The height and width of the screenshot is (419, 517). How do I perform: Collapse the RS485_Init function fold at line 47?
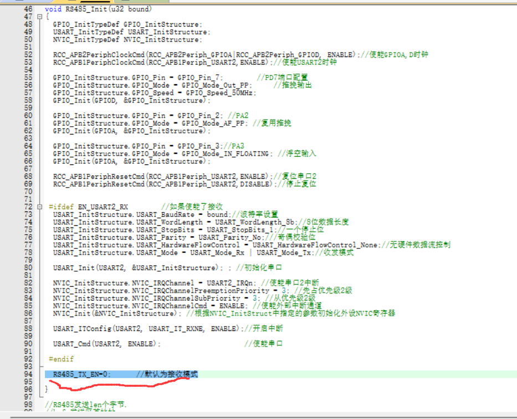(x=39, y=17)
